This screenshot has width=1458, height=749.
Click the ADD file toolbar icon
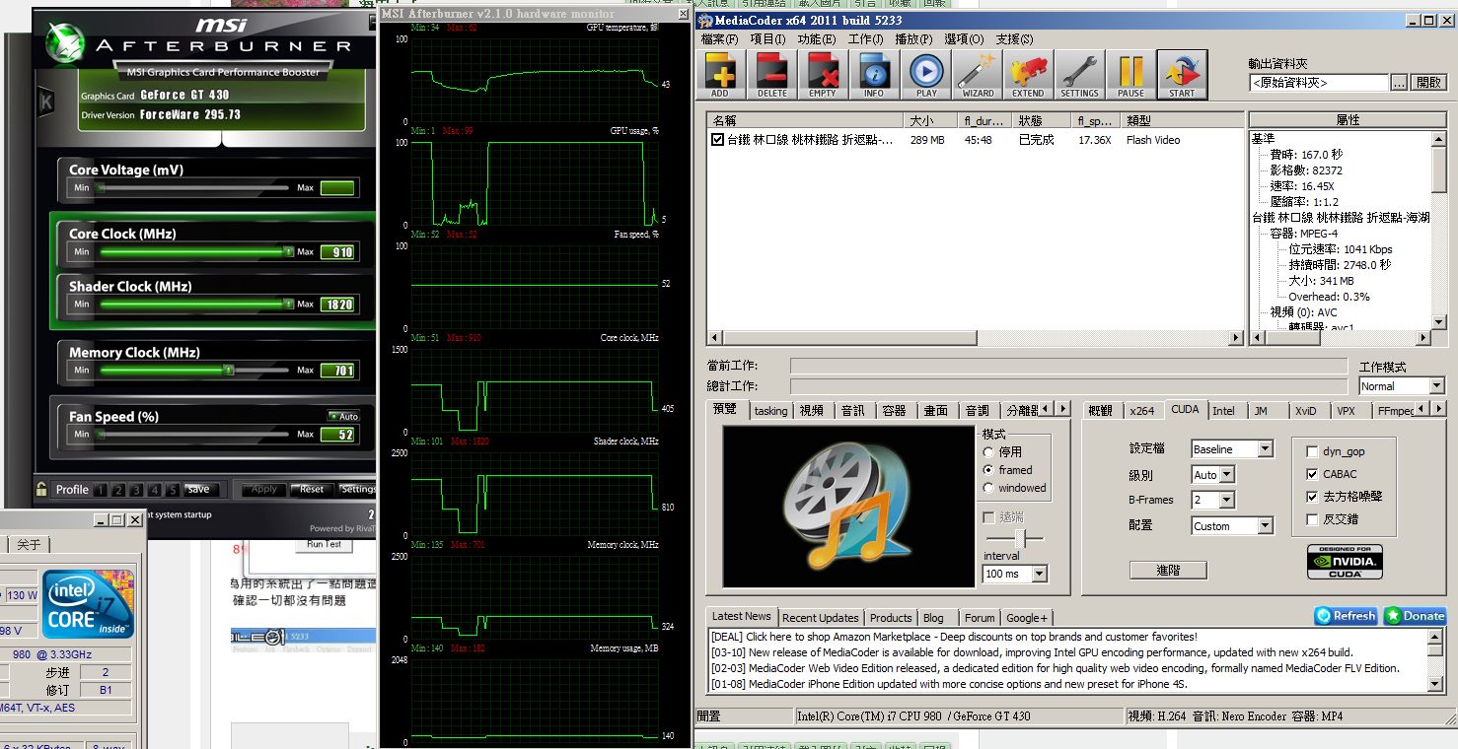(x=720, y=75)
